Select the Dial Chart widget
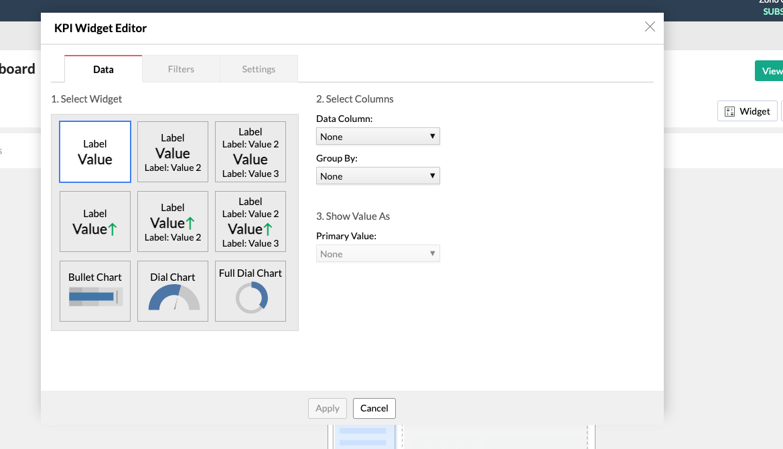Screen dimensions: 783x449 pyautogui.click(x=173, y=292)
